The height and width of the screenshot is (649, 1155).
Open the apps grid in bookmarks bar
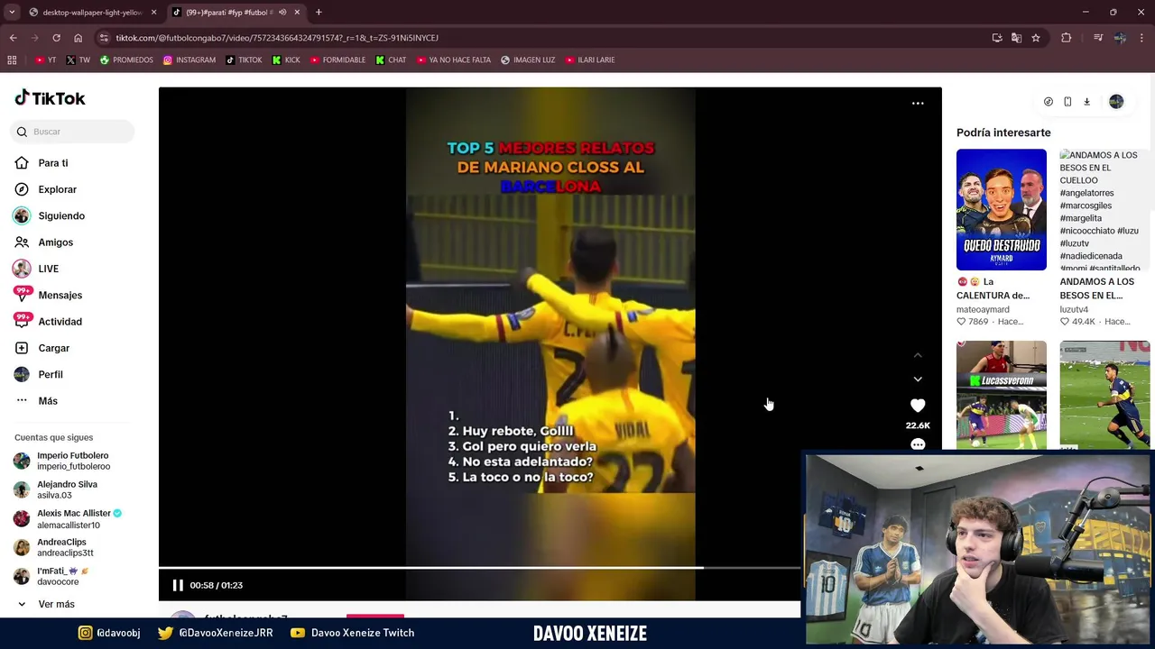coord(12,59)
